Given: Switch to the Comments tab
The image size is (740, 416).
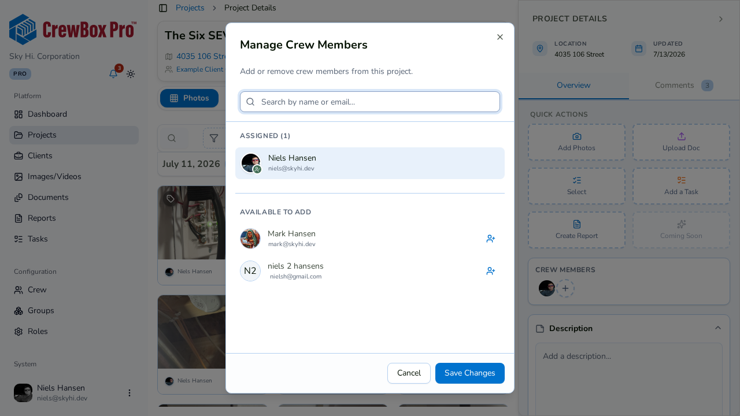Looking at the screenshot, I should tap(684, 86).
